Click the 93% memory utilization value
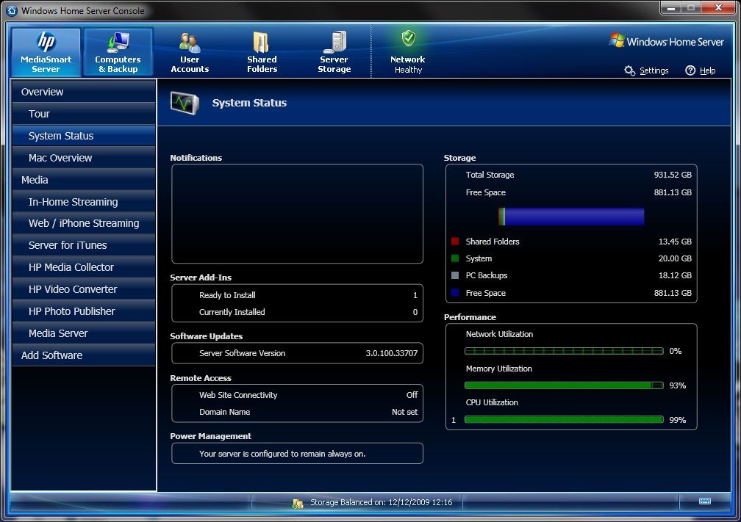741x522 pixels. (677, 385)
